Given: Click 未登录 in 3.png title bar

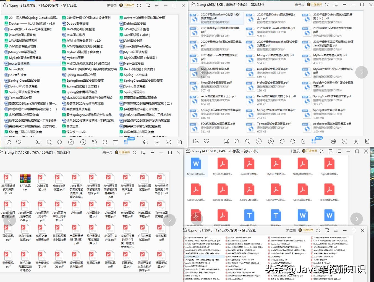Looking at the screenshot, I should pyautogui.click(x=108, y=152).
